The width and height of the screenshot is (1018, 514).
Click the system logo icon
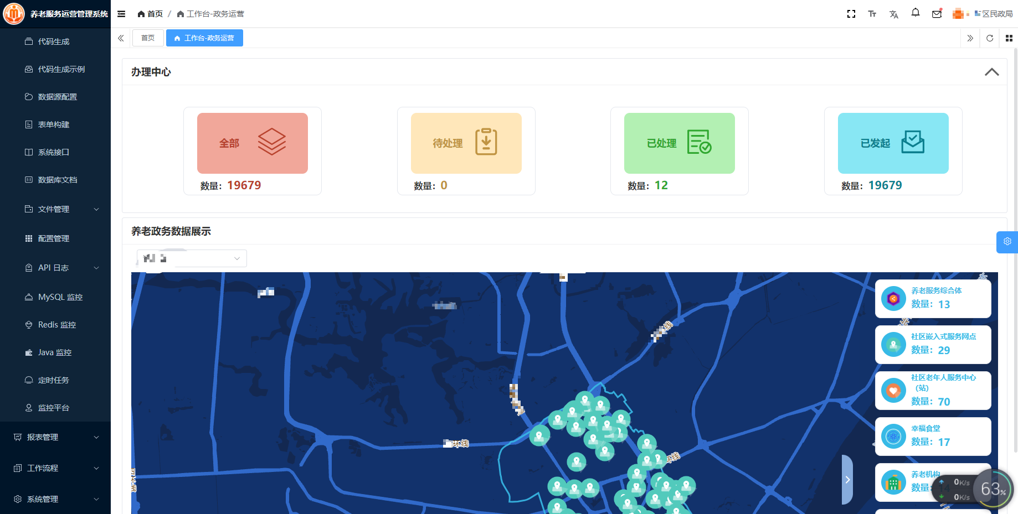(14, 14)
